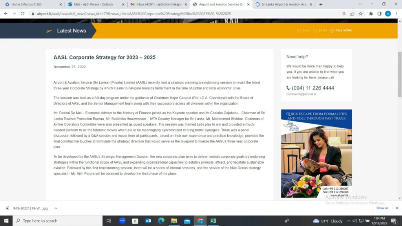The image size is (402, 226).
Task: Open the Outlook app in the taskbar
Action: pos(148,221)
